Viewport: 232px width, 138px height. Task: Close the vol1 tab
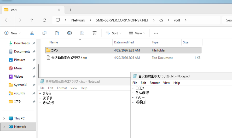click(59, 10)
